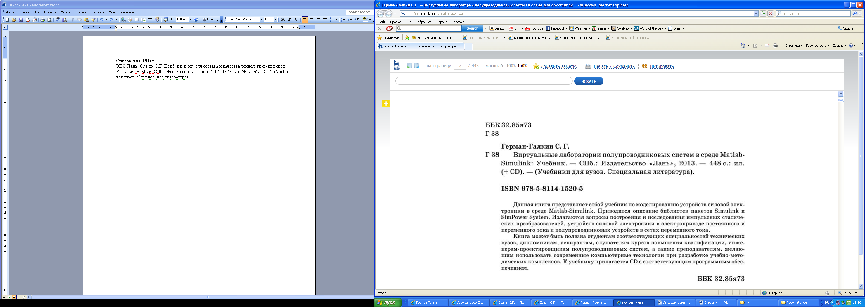Screen dimensions: 865x307
Task: Open Избранное menu in Internet Explorer
Action: tap(423, 22)
